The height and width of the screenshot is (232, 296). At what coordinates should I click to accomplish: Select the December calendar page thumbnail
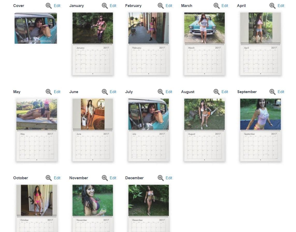(149, 208)
